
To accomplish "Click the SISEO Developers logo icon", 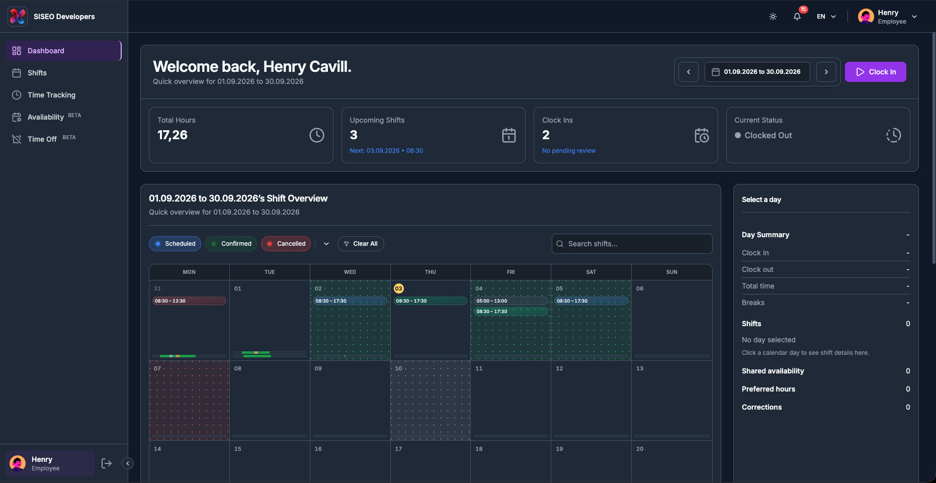I will coord(18,17).
